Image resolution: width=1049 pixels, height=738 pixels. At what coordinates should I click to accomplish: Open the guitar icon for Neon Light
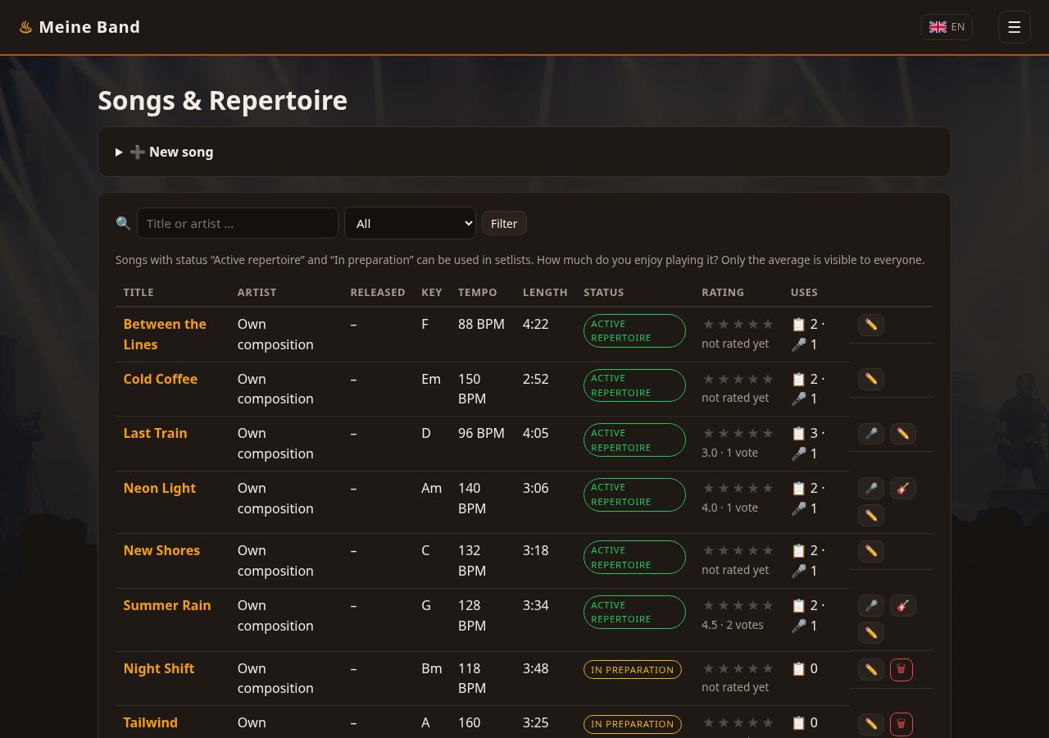click(902, 489)
